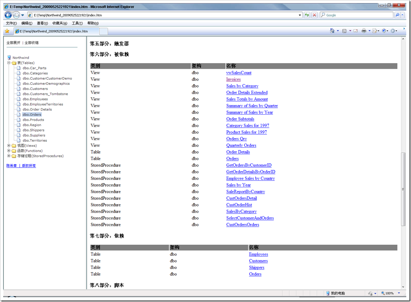This screenshot has height=302, width=411.
Task: Click the Home toolbar icon
Action: 332,31
